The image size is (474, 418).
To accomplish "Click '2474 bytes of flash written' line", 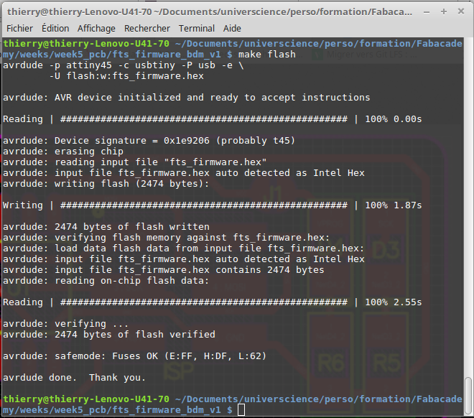I will tap(106, 227).
